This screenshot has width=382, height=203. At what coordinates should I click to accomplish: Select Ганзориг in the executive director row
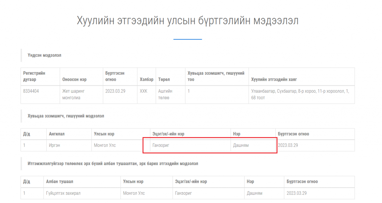coord(183,193)
